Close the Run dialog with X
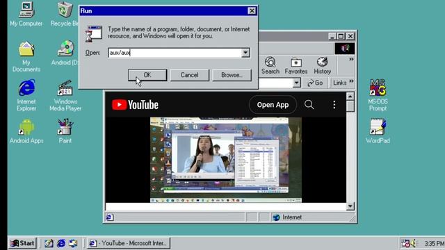445x250 pixels. (252, 11)
